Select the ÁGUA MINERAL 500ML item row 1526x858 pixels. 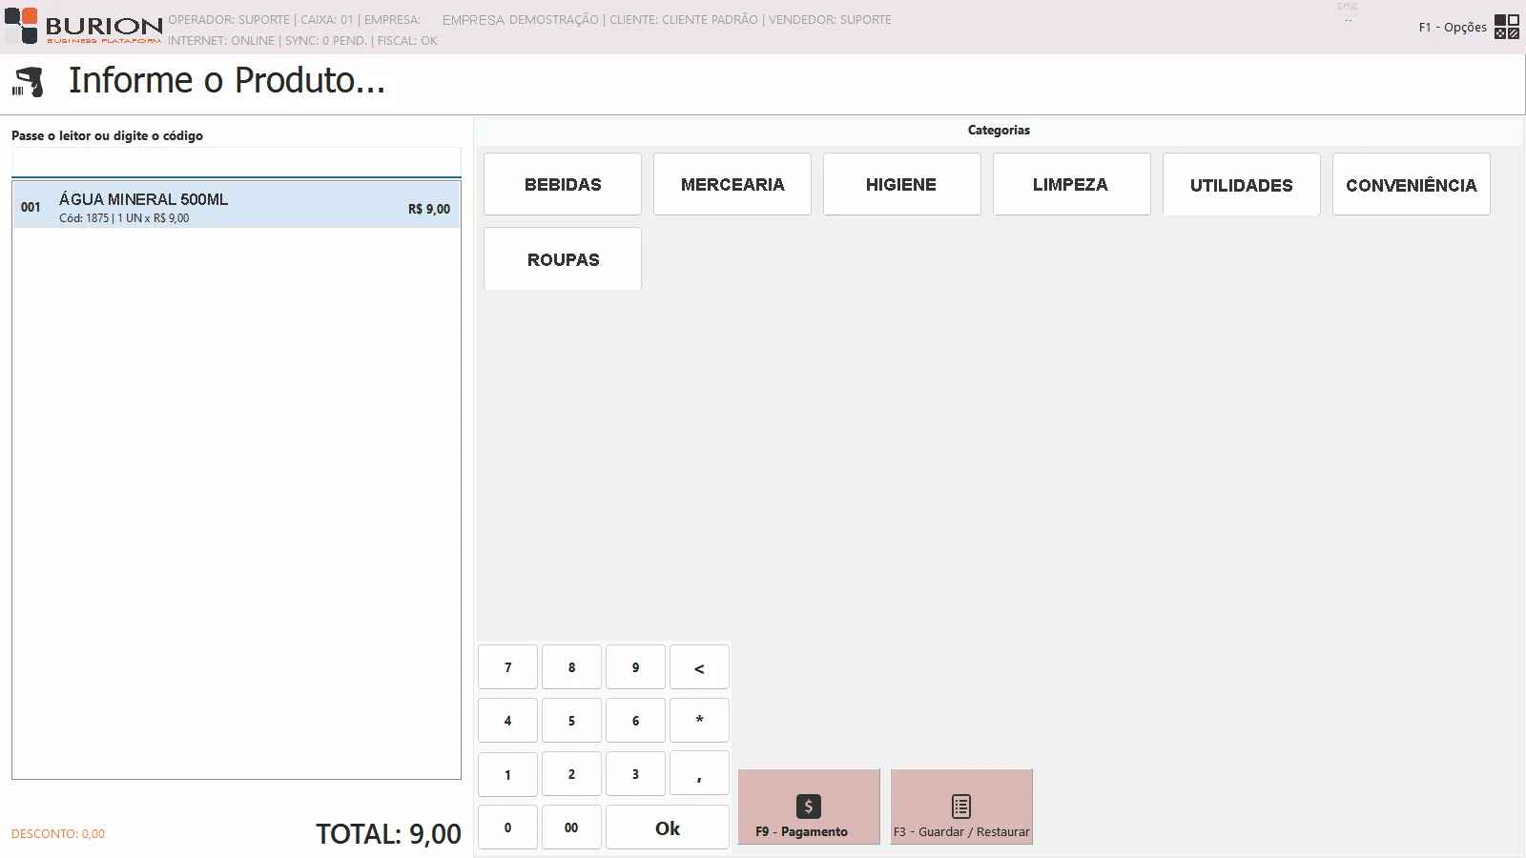click(x=237, y=205)
